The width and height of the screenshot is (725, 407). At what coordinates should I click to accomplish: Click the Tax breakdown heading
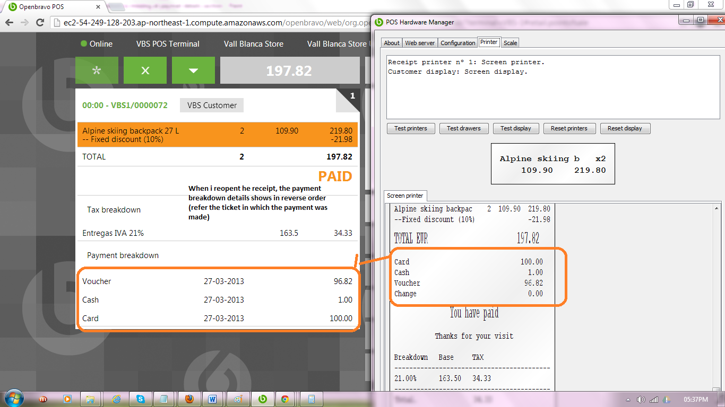click(114, 210)
